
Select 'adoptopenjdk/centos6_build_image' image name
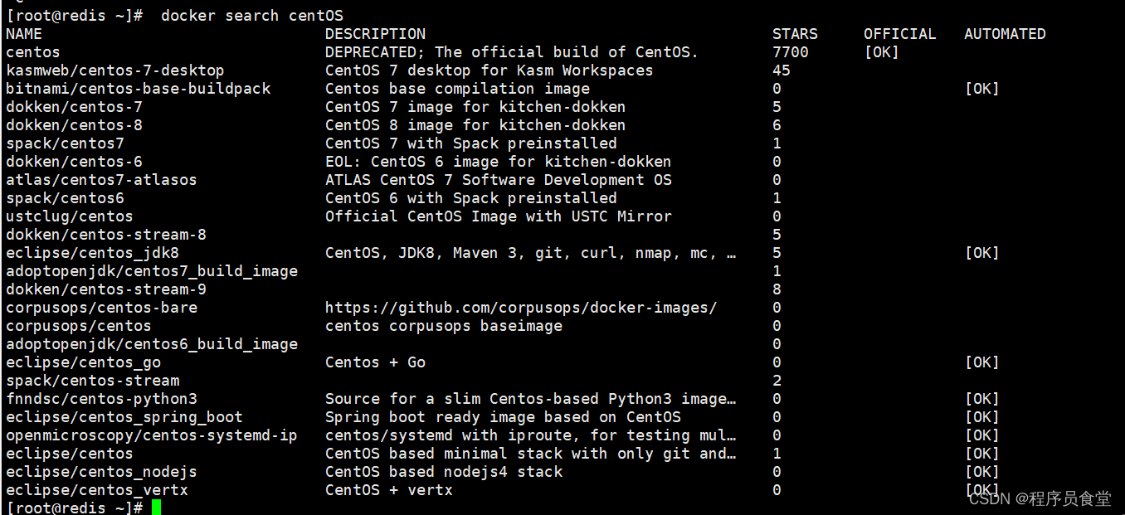152,344
